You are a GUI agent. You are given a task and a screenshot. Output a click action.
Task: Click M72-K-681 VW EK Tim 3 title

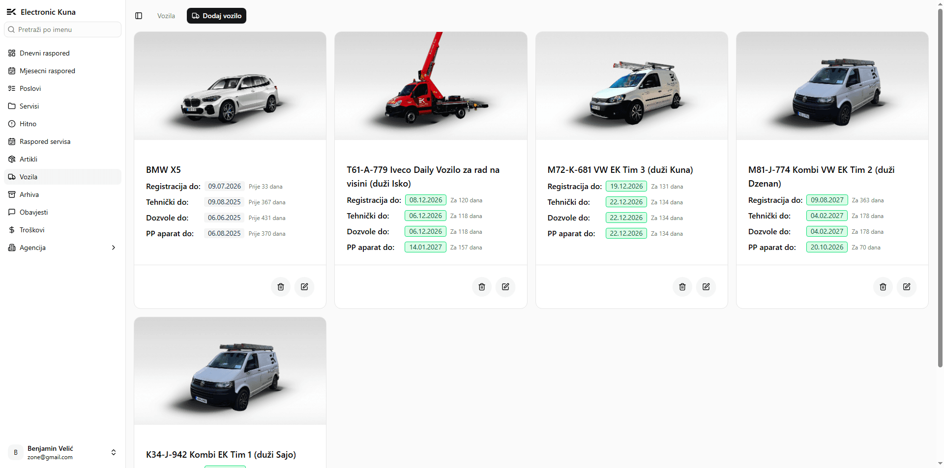620,170
